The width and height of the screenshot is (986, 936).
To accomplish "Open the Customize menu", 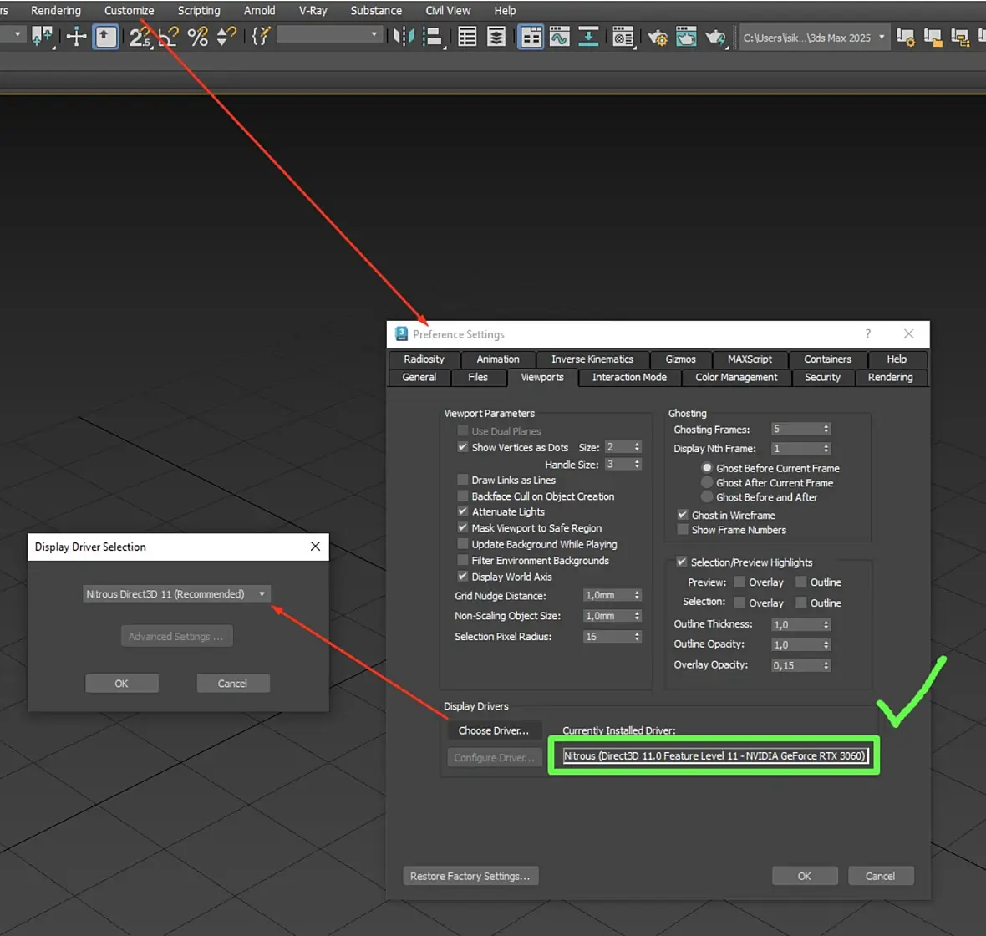I will 129,11.
